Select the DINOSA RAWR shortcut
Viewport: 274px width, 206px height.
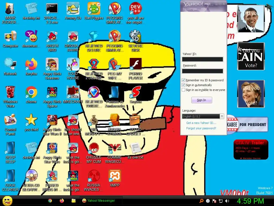(73, 41)
